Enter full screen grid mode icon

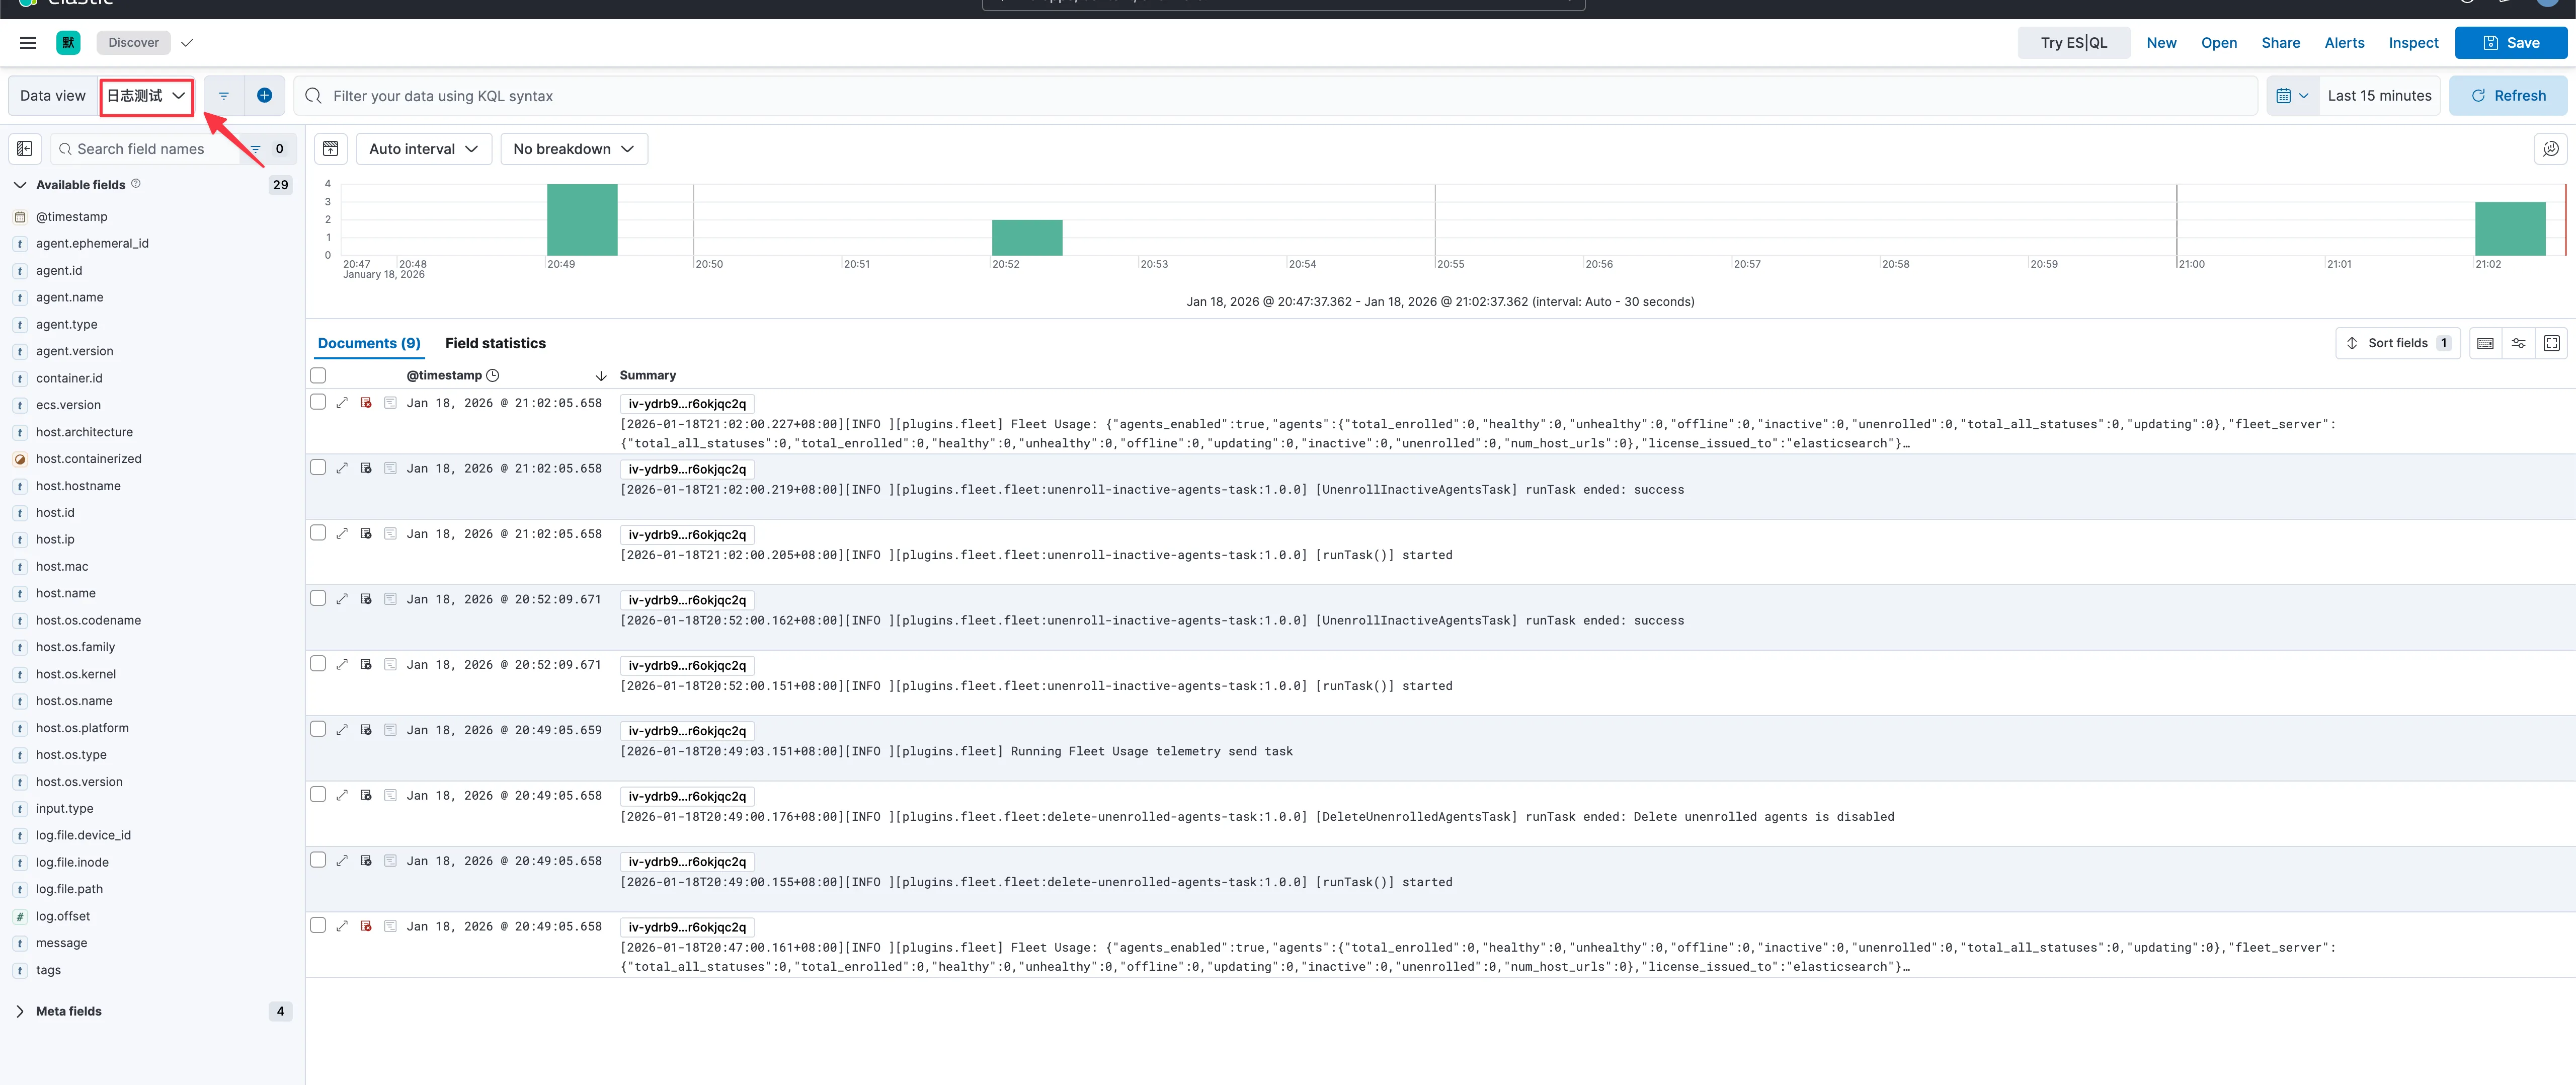tap(2551, 343)
